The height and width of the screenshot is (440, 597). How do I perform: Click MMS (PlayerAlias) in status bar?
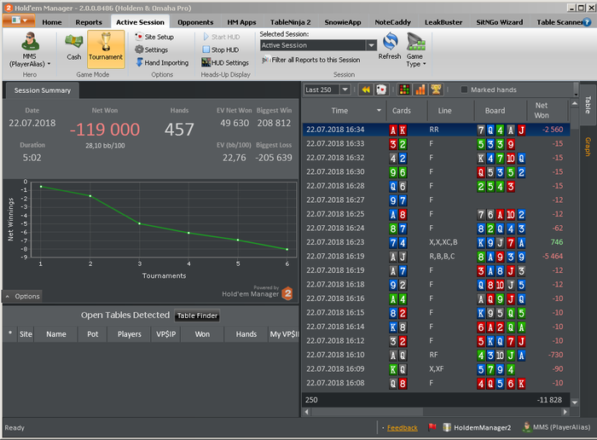(557, 427)
